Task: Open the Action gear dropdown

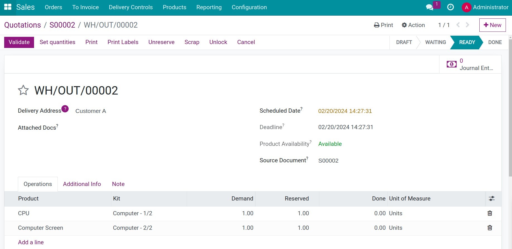Action: pyautogui.click(x=413, y=25)
